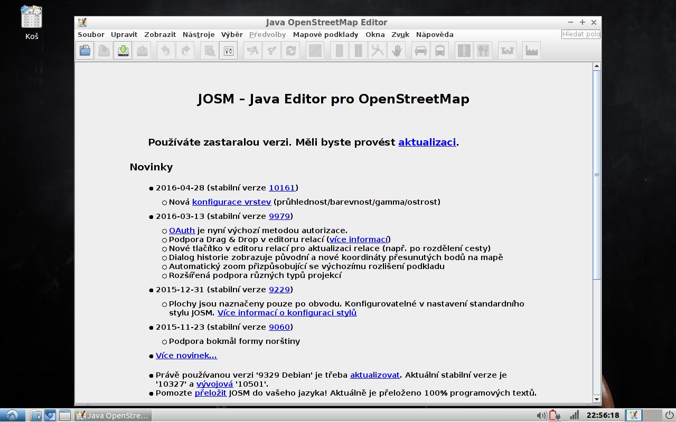This screenshot has width=676, height=422.
Task: Click the vertical scrollbar thumb
Action: (x=597, y=175)
